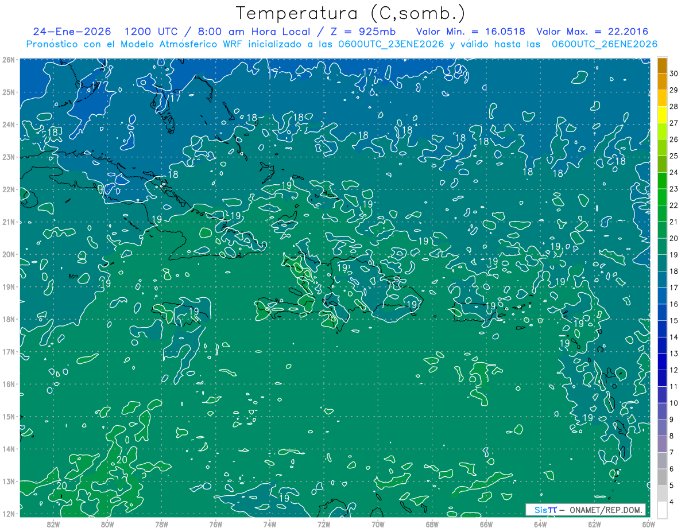Click the color scale label '6'
Viewport: 689px width, 532px height.
pos(672,469)
